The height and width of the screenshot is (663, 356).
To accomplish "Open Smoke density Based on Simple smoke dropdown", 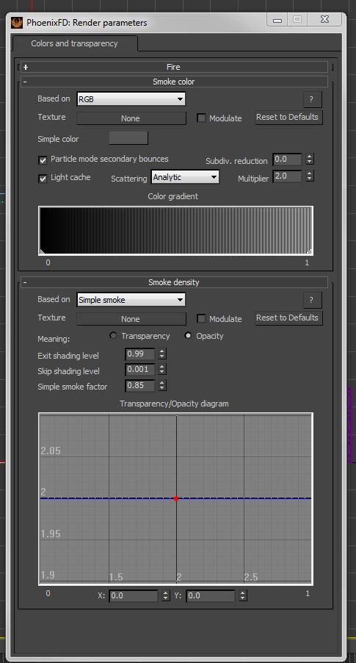I will point(131,300).
